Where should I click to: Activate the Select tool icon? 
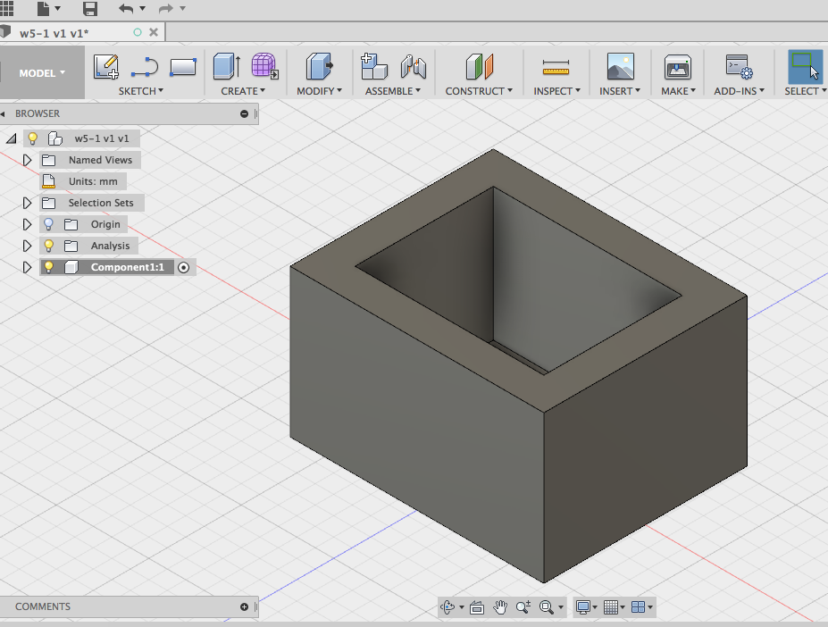(806, 67)
